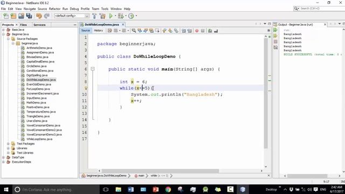Click the Build Project hammer icon
Image resolution: width=345 pixels, height=194 pixels.
click(94, 16)
